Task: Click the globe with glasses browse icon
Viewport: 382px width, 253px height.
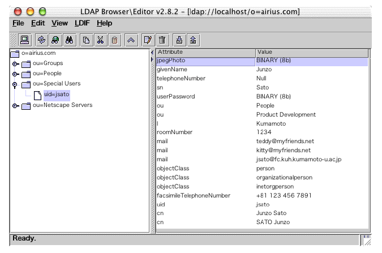Action: pyautogui.click(x=55, y=40)
